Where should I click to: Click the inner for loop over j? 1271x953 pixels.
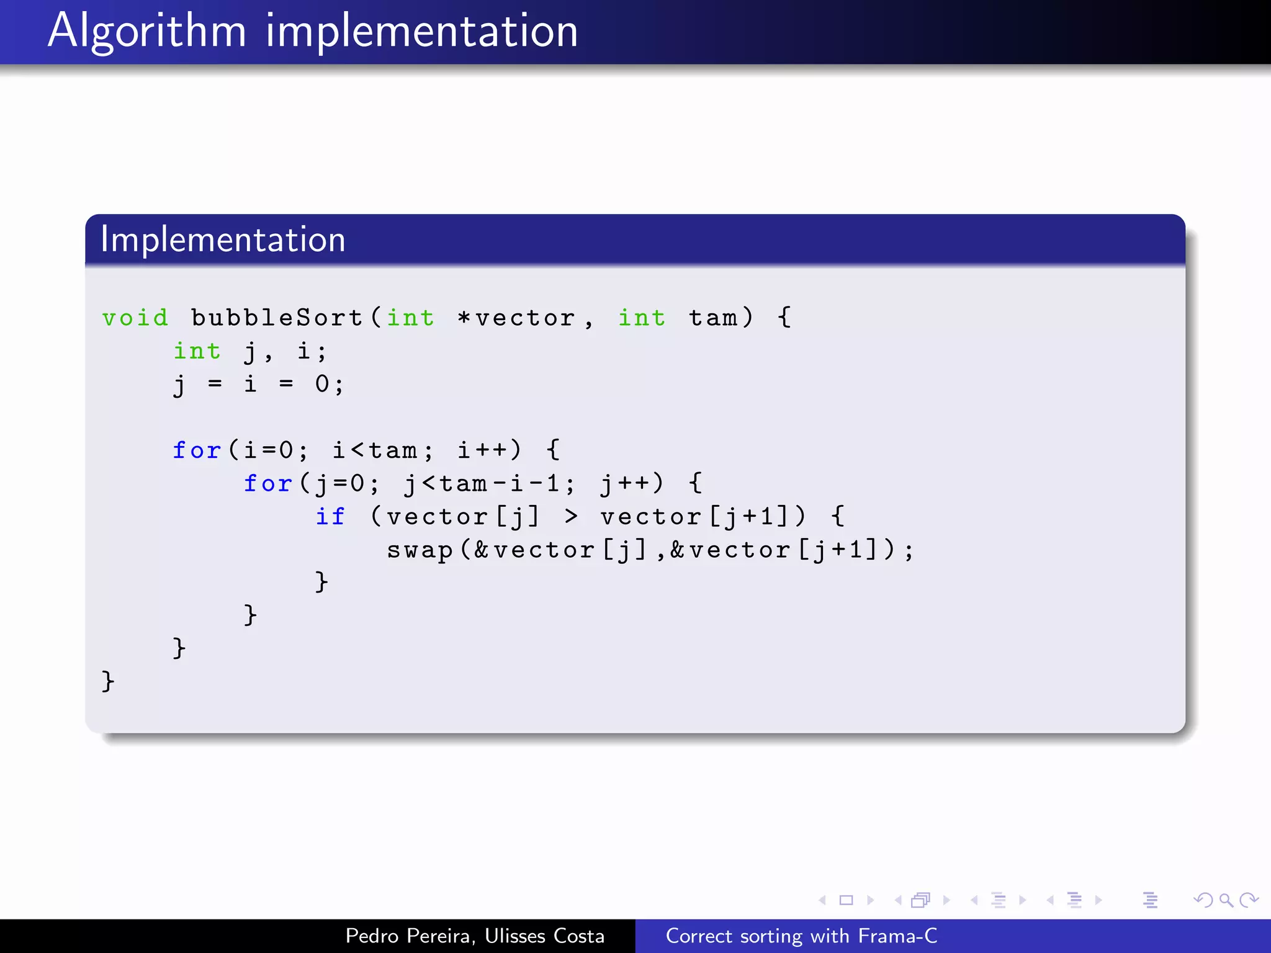[473, 483]
